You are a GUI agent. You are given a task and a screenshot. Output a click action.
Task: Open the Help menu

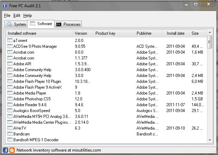27,15
